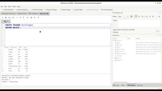Float the Edit Database Cell panel
This screenshot has height=91, width=162.
[x=158, y=13]
